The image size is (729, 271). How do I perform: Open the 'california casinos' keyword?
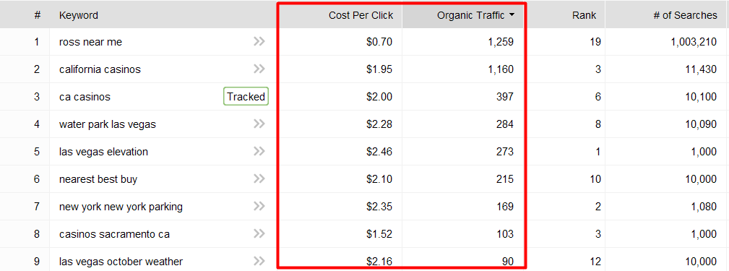tap(100, 69)
